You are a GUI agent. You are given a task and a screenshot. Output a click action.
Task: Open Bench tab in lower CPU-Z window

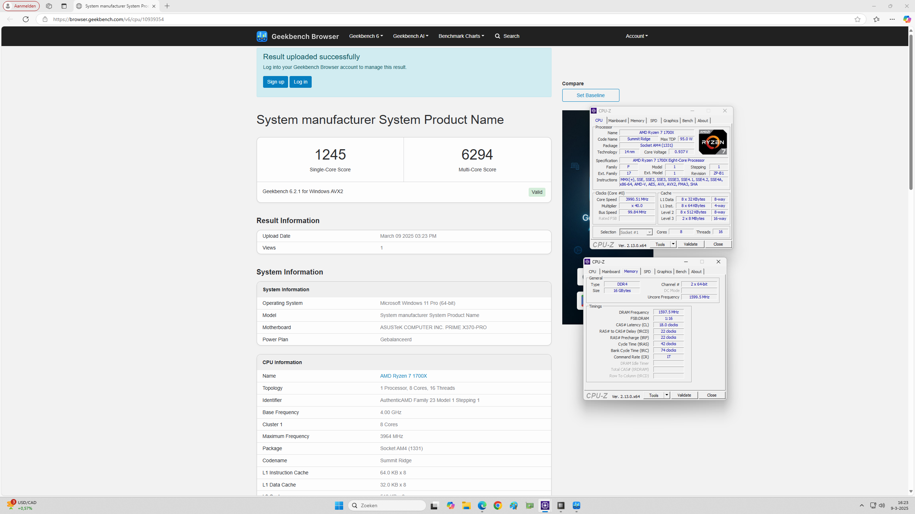click(x=681, y=272)
